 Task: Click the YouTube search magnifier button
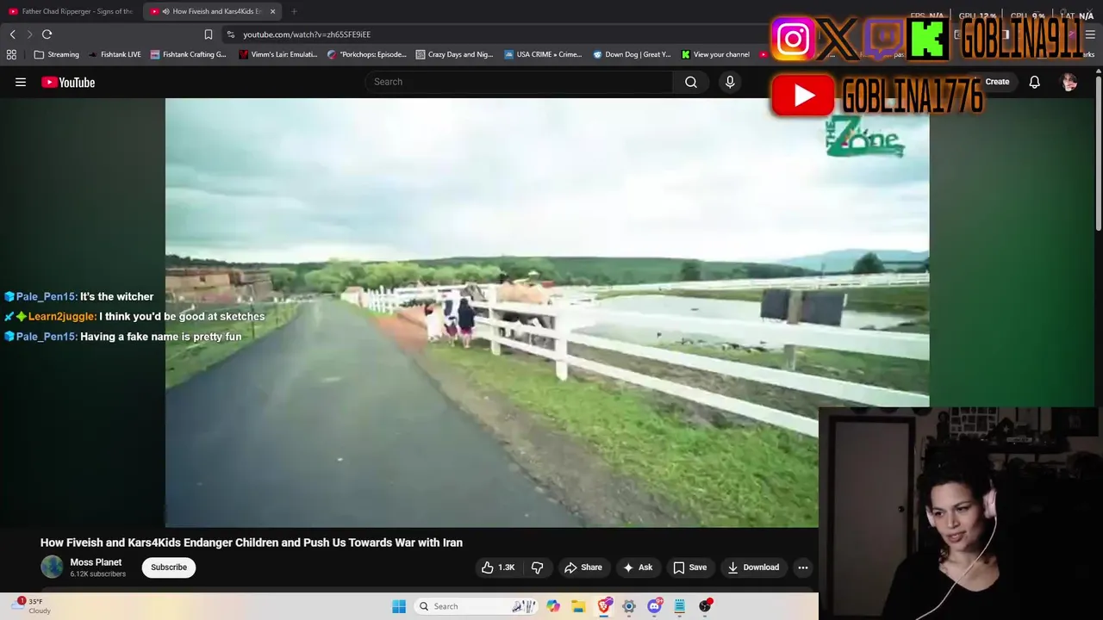pos(690,82)
